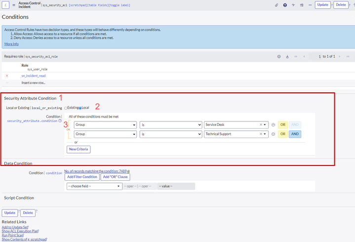
Task: Toggle AND on the Technical Support row
Action: point(295,134)
